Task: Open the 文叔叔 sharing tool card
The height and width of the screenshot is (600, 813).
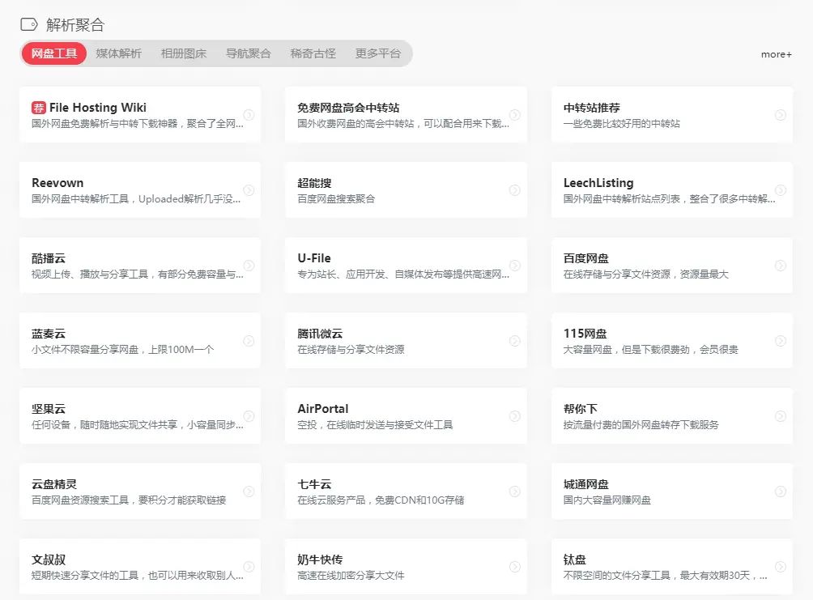Action: tap(140, 566)
